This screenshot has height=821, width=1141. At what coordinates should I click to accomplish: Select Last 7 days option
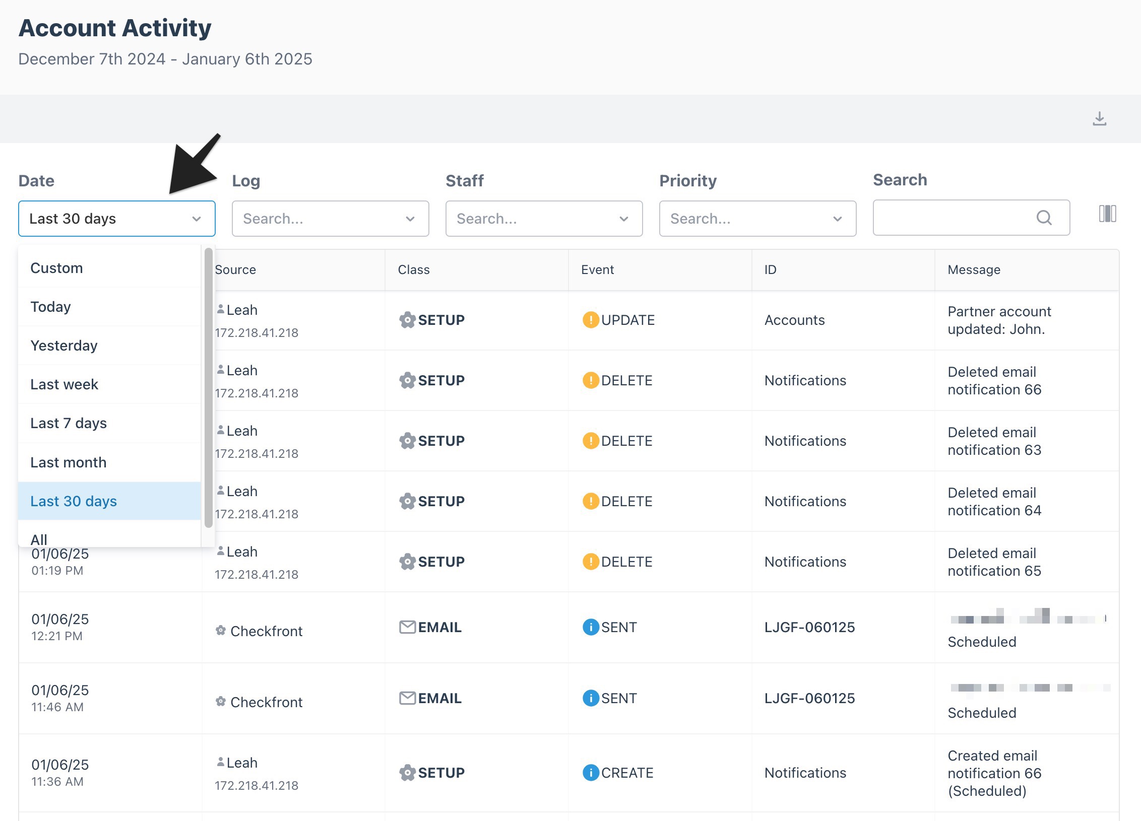109,423
